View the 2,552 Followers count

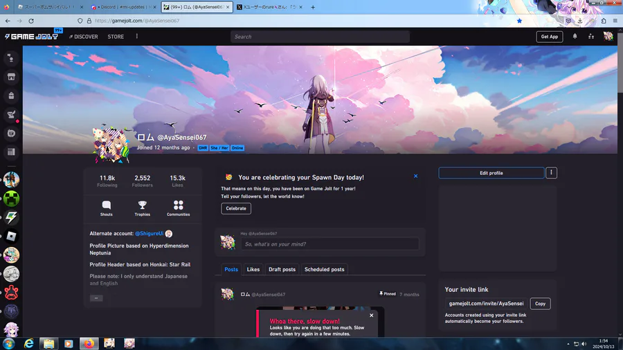pyautogui.click(x=142, y=181)
